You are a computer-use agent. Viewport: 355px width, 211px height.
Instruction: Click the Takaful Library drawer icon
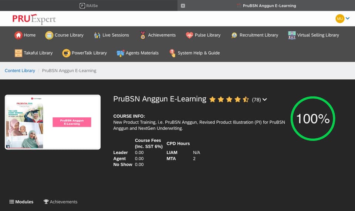point(18,53)
